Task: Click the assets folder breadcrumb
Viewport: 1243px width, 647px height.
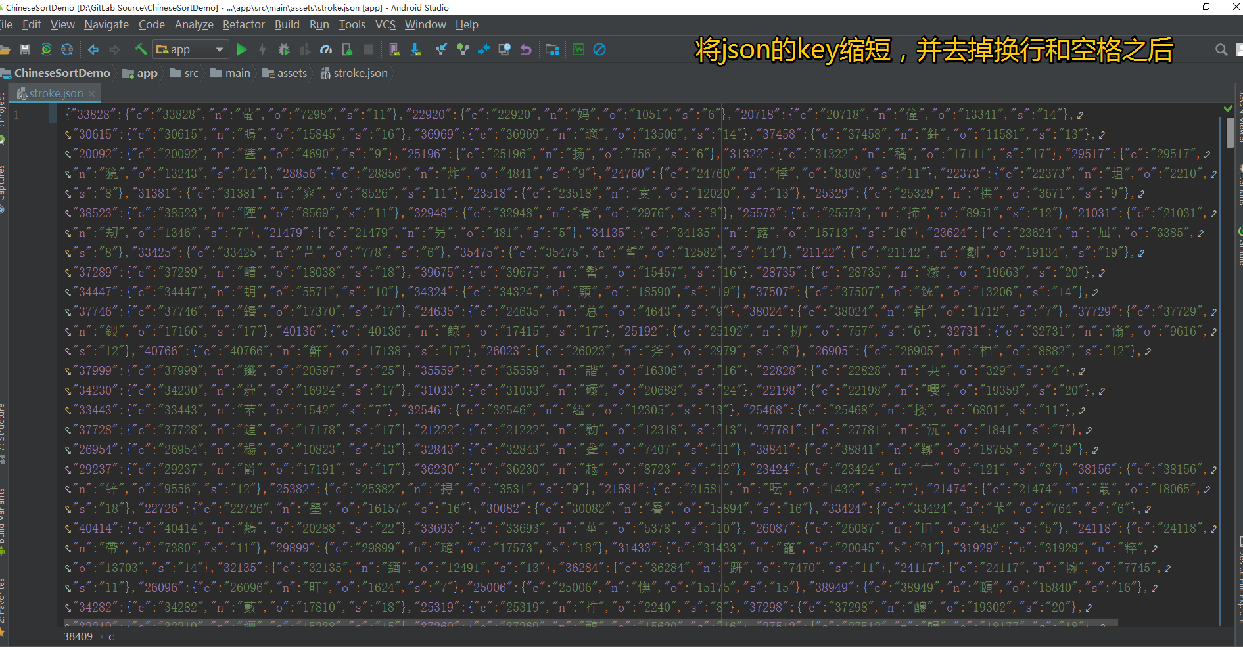Action: (285, 73)
